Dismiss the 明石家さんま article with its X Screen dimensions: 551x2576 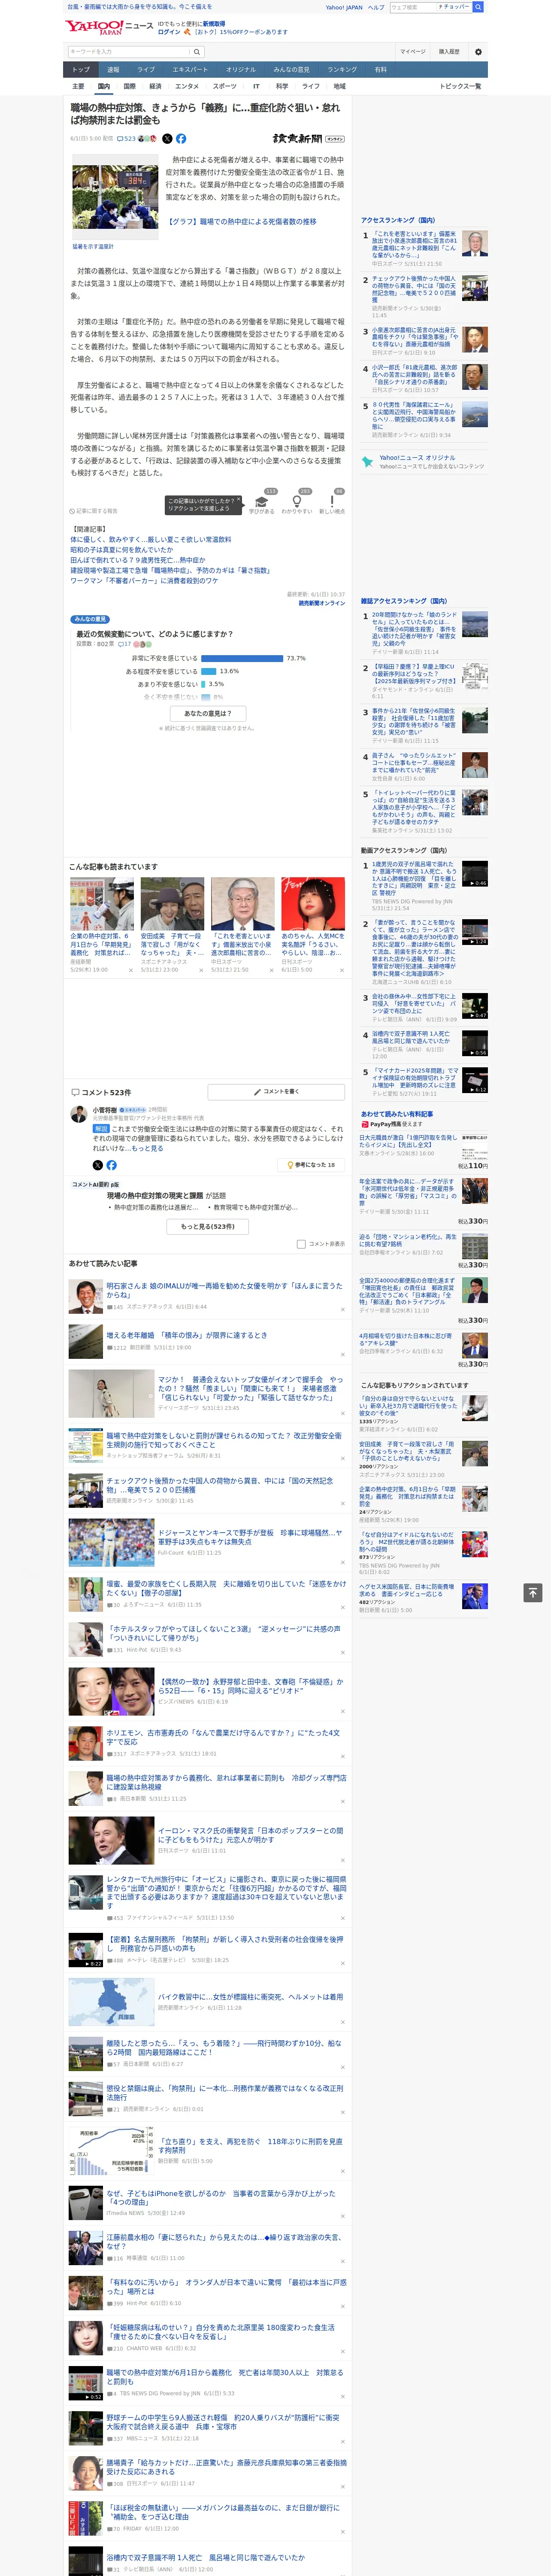coord(342,1309)
